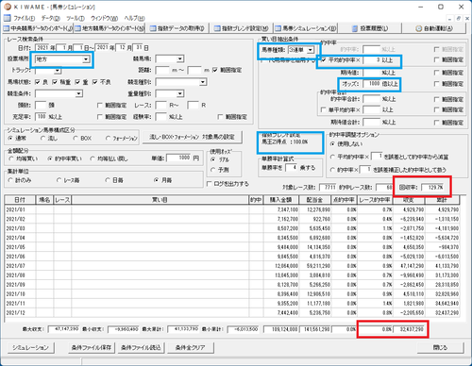Click the child window icon beside ファイル menu
Viewport: 472px width, 366px height.
click(7, 18)
